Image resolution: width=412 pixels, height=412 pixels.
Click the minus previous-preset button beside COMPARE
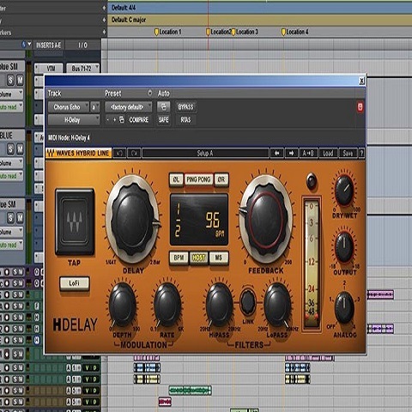coord(107,119)
